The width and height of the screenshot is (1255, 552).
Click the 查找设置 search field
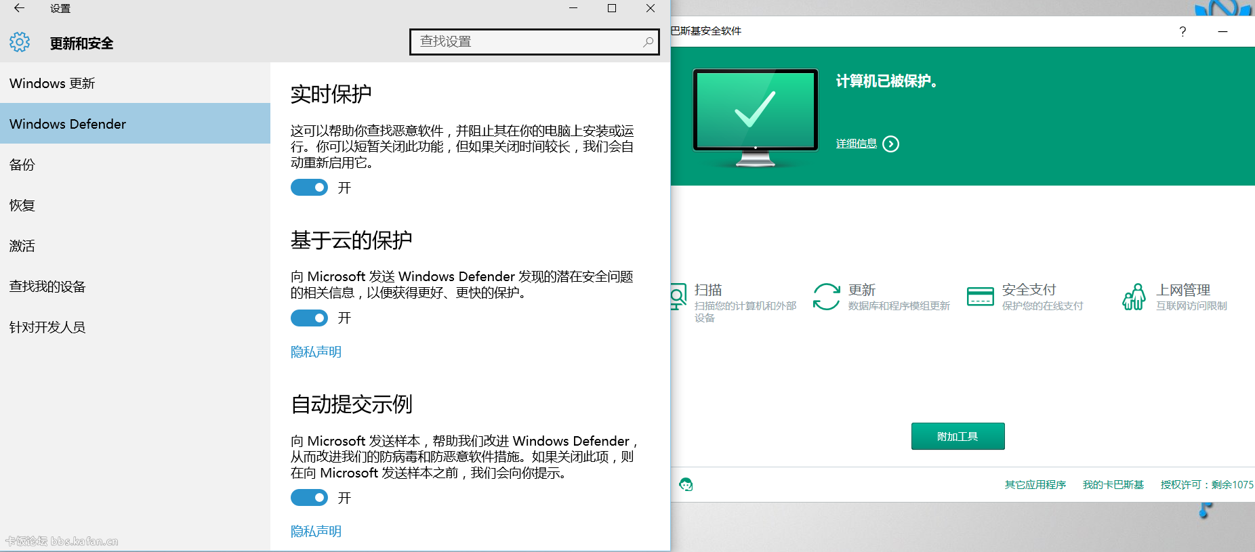534,41
